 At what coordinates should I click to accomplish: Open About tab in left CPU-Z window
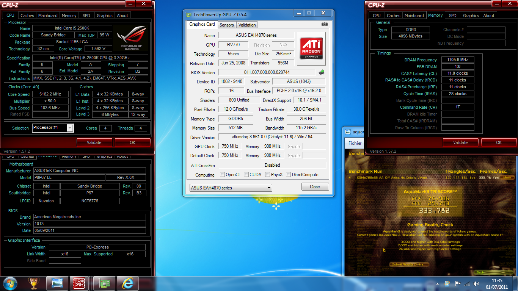click(122, 16)
